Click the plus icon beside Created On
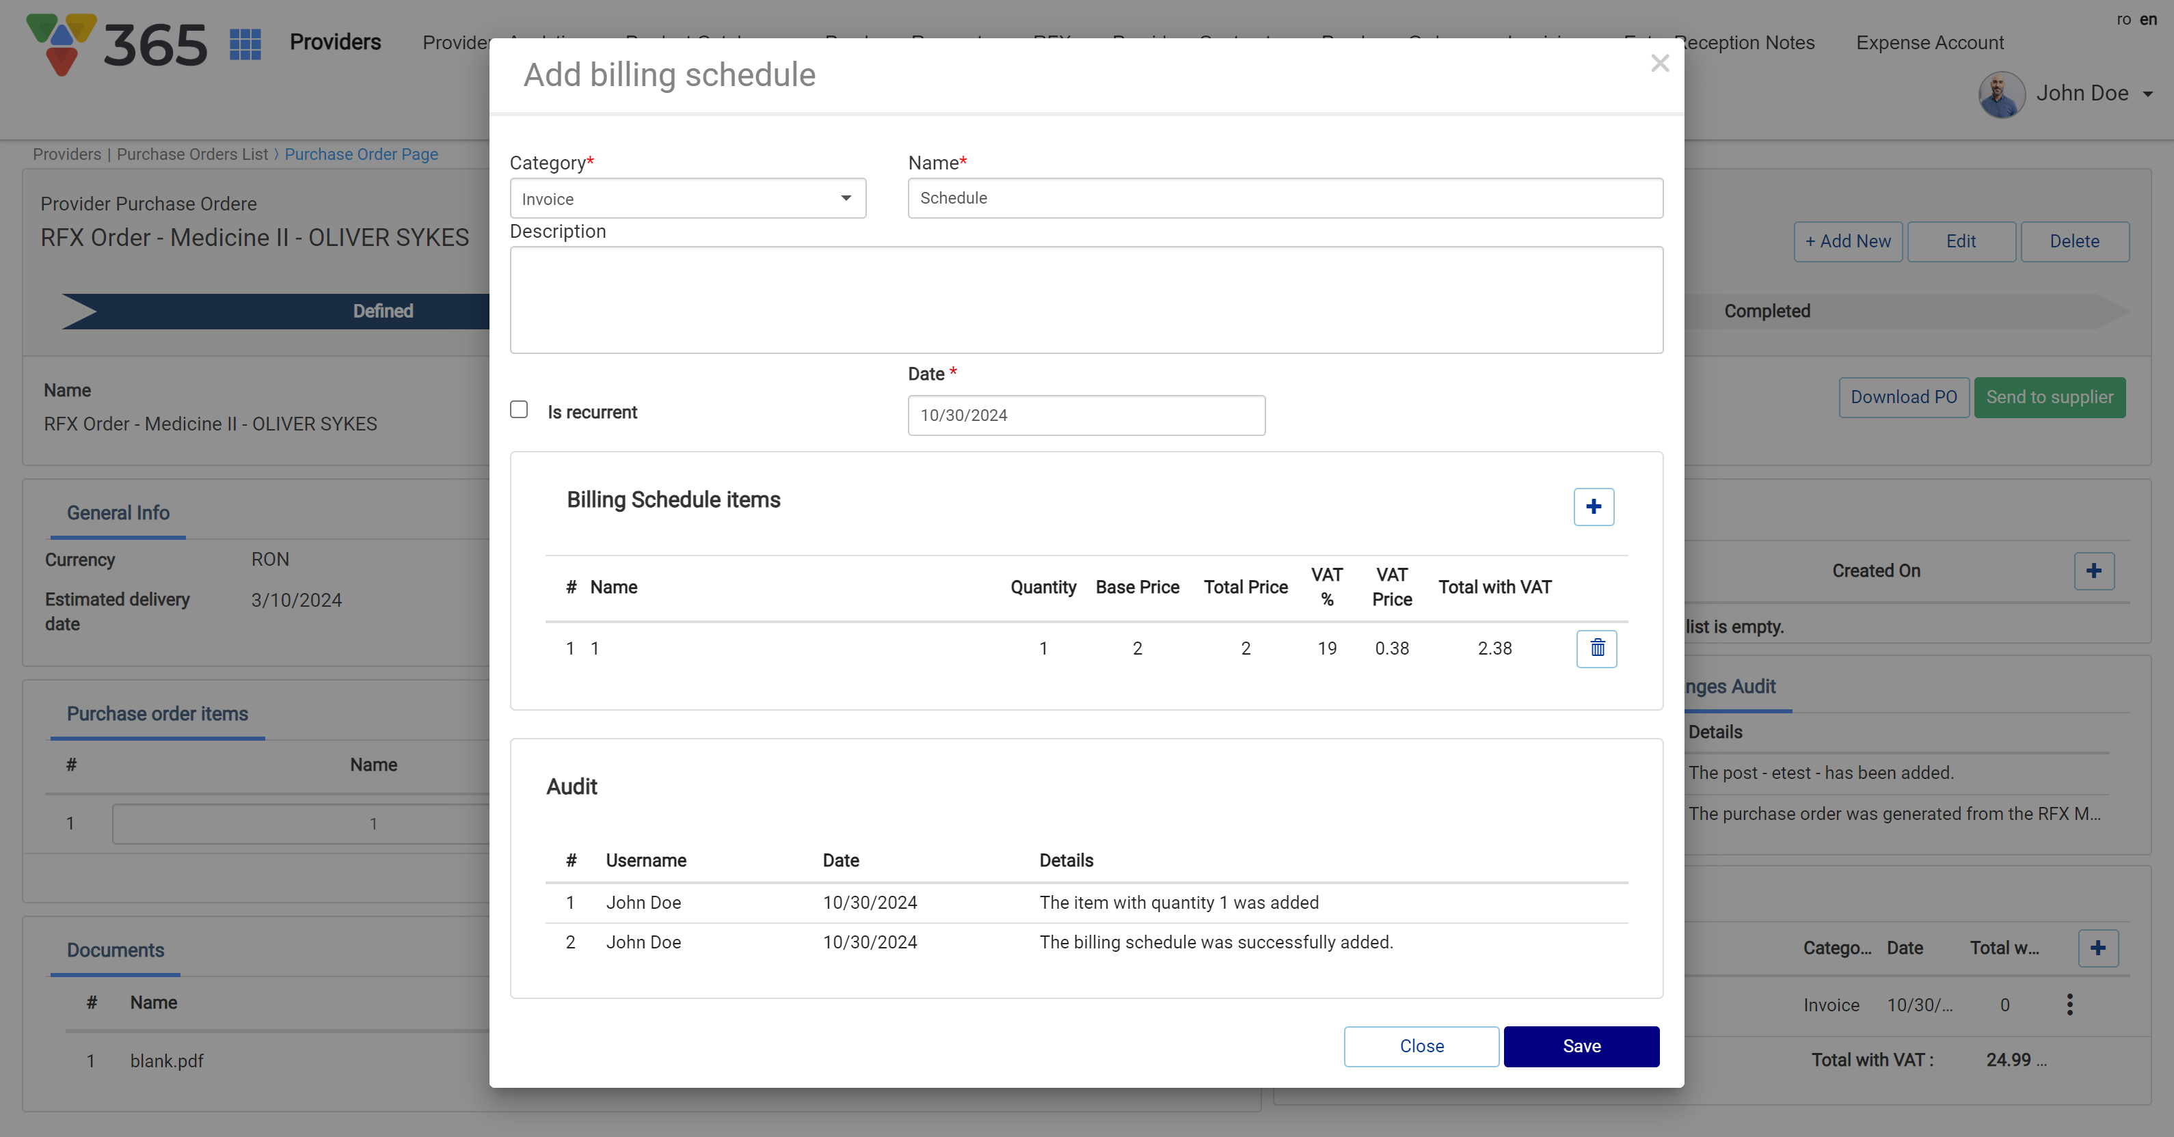Image resolution: width=2174 pixels, height=1137 pixels. tap(2094, 571)
